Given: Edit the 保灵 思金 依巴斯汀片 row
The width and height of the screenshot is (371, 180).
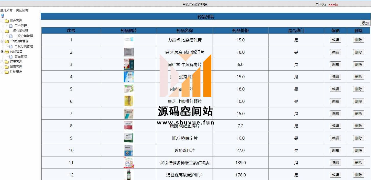Looking at the screenshot, I should tap(335, 52).
